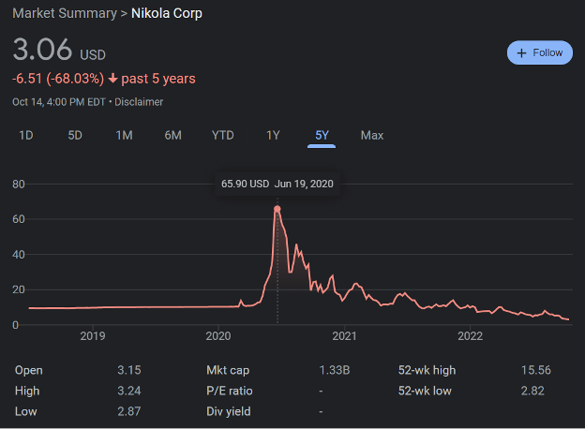Select the YTD range tab
The image size is (585, 429).
[x=222, y=135]
